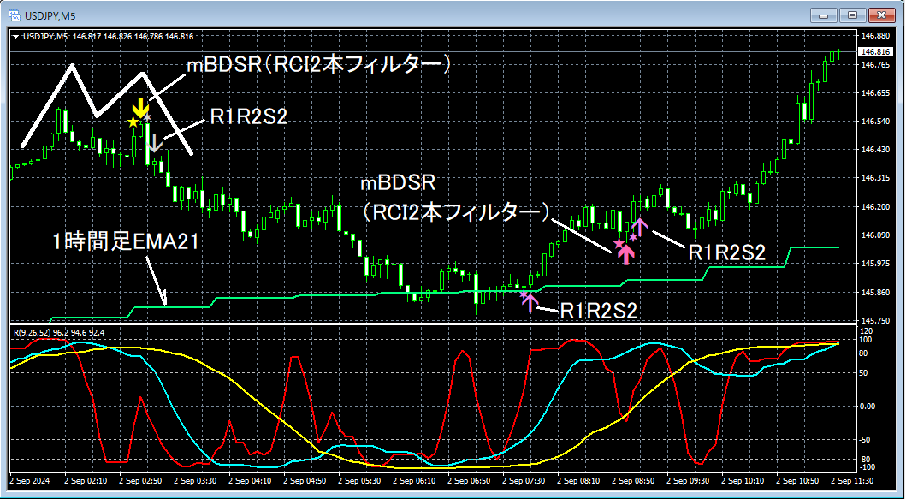Select the yellow star marker on the chart

pos(133,122)
